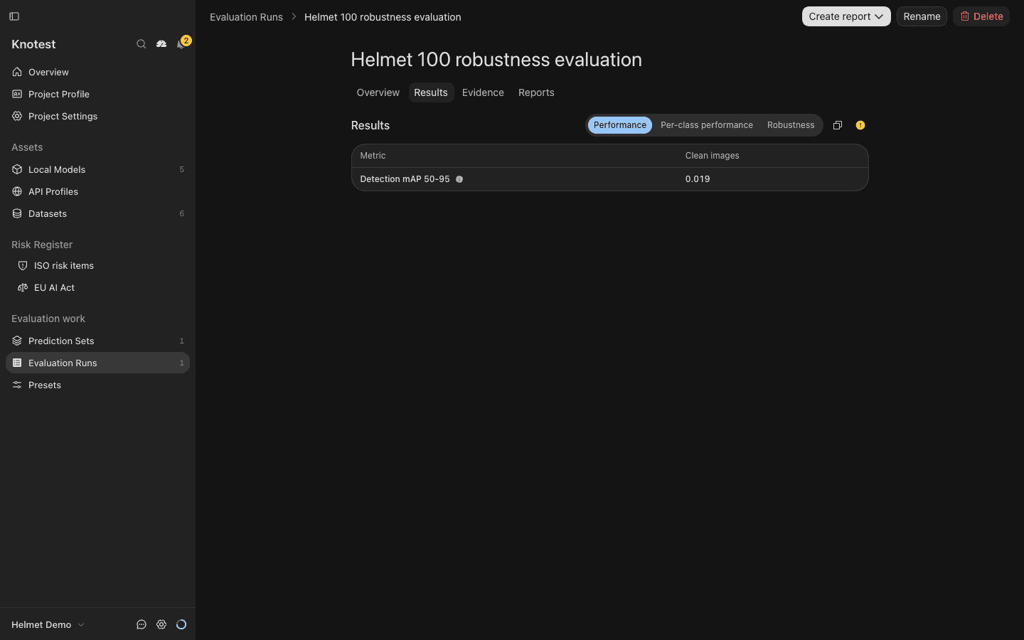Screen dimensions: 1024x640
Task: Click the copy results icon
Action: coord(838,125)
